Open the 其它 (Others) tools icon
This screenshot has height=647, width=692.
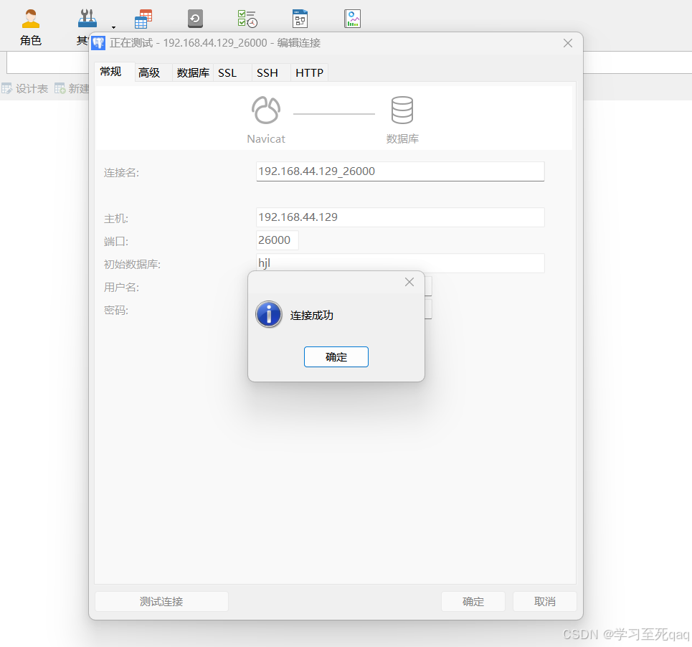87,19
